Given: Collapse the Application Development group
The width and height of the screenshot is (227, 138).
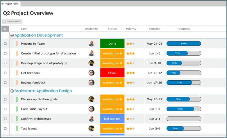Looking at the screenshot, I should click(12, 35).
